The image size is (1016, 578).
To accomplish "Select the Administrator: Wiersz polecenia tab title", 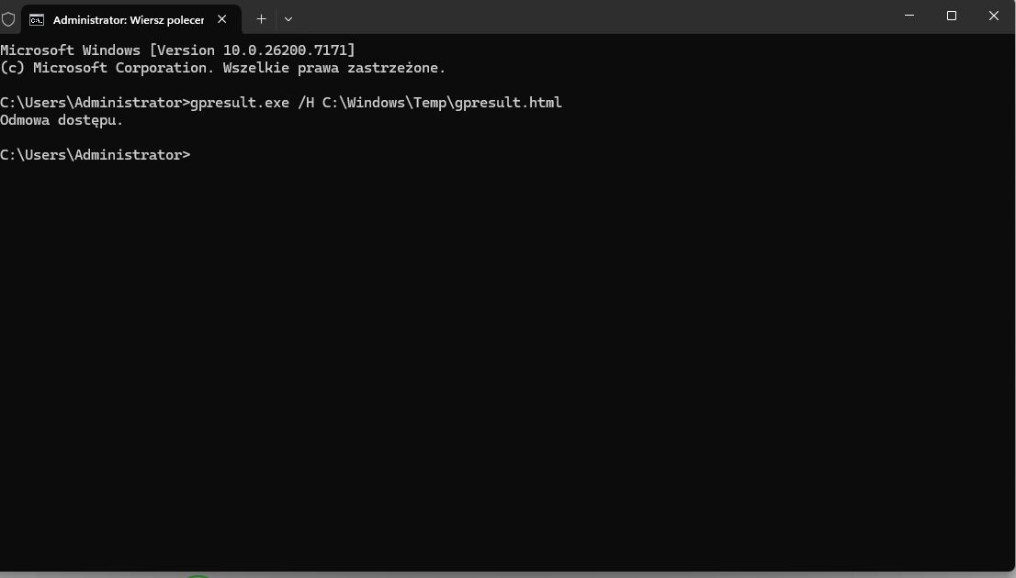I will click(128, 19).
